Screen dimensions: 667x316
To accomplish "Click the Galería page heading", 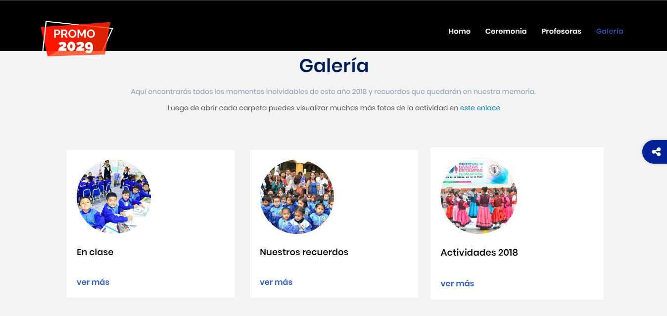I will (333, 66).
